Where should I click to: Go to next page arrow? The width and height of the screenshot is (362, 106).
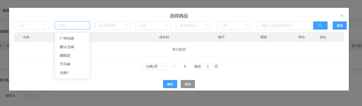click(x=185, y=66)
